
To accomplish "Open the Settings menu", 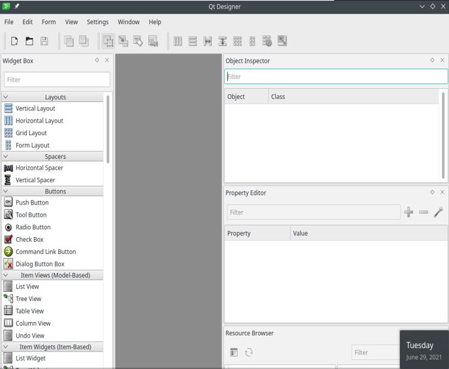I will click(97, 22).
